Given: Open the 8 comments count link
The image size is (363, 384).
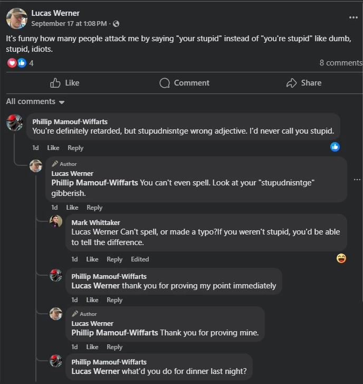Looking at the screenshot, I should coord(340,63).
